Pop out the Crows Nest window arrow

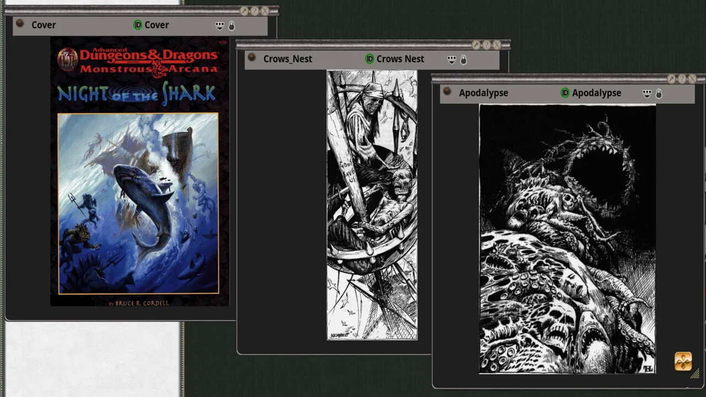click(x=476, y=45)
